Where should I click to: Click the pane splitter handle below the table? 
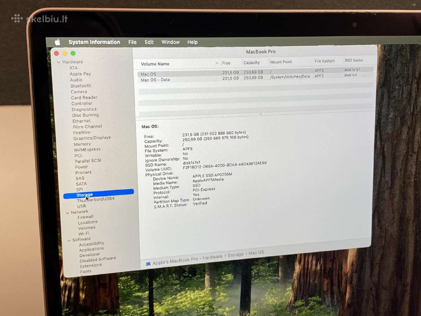(261, 114)
